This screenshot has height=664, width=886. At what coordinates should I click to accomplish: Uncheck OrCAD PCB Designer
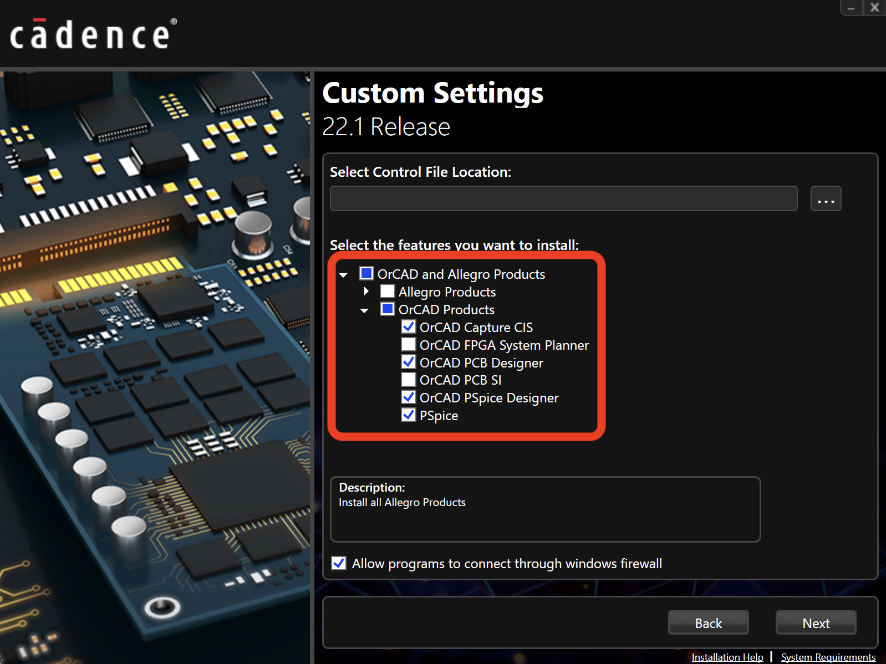coord(409,362)
